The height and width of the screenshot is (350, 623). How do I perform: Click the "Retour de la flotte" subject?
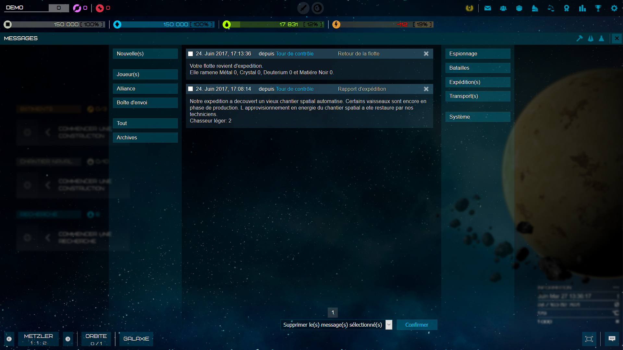click(359, 54)
